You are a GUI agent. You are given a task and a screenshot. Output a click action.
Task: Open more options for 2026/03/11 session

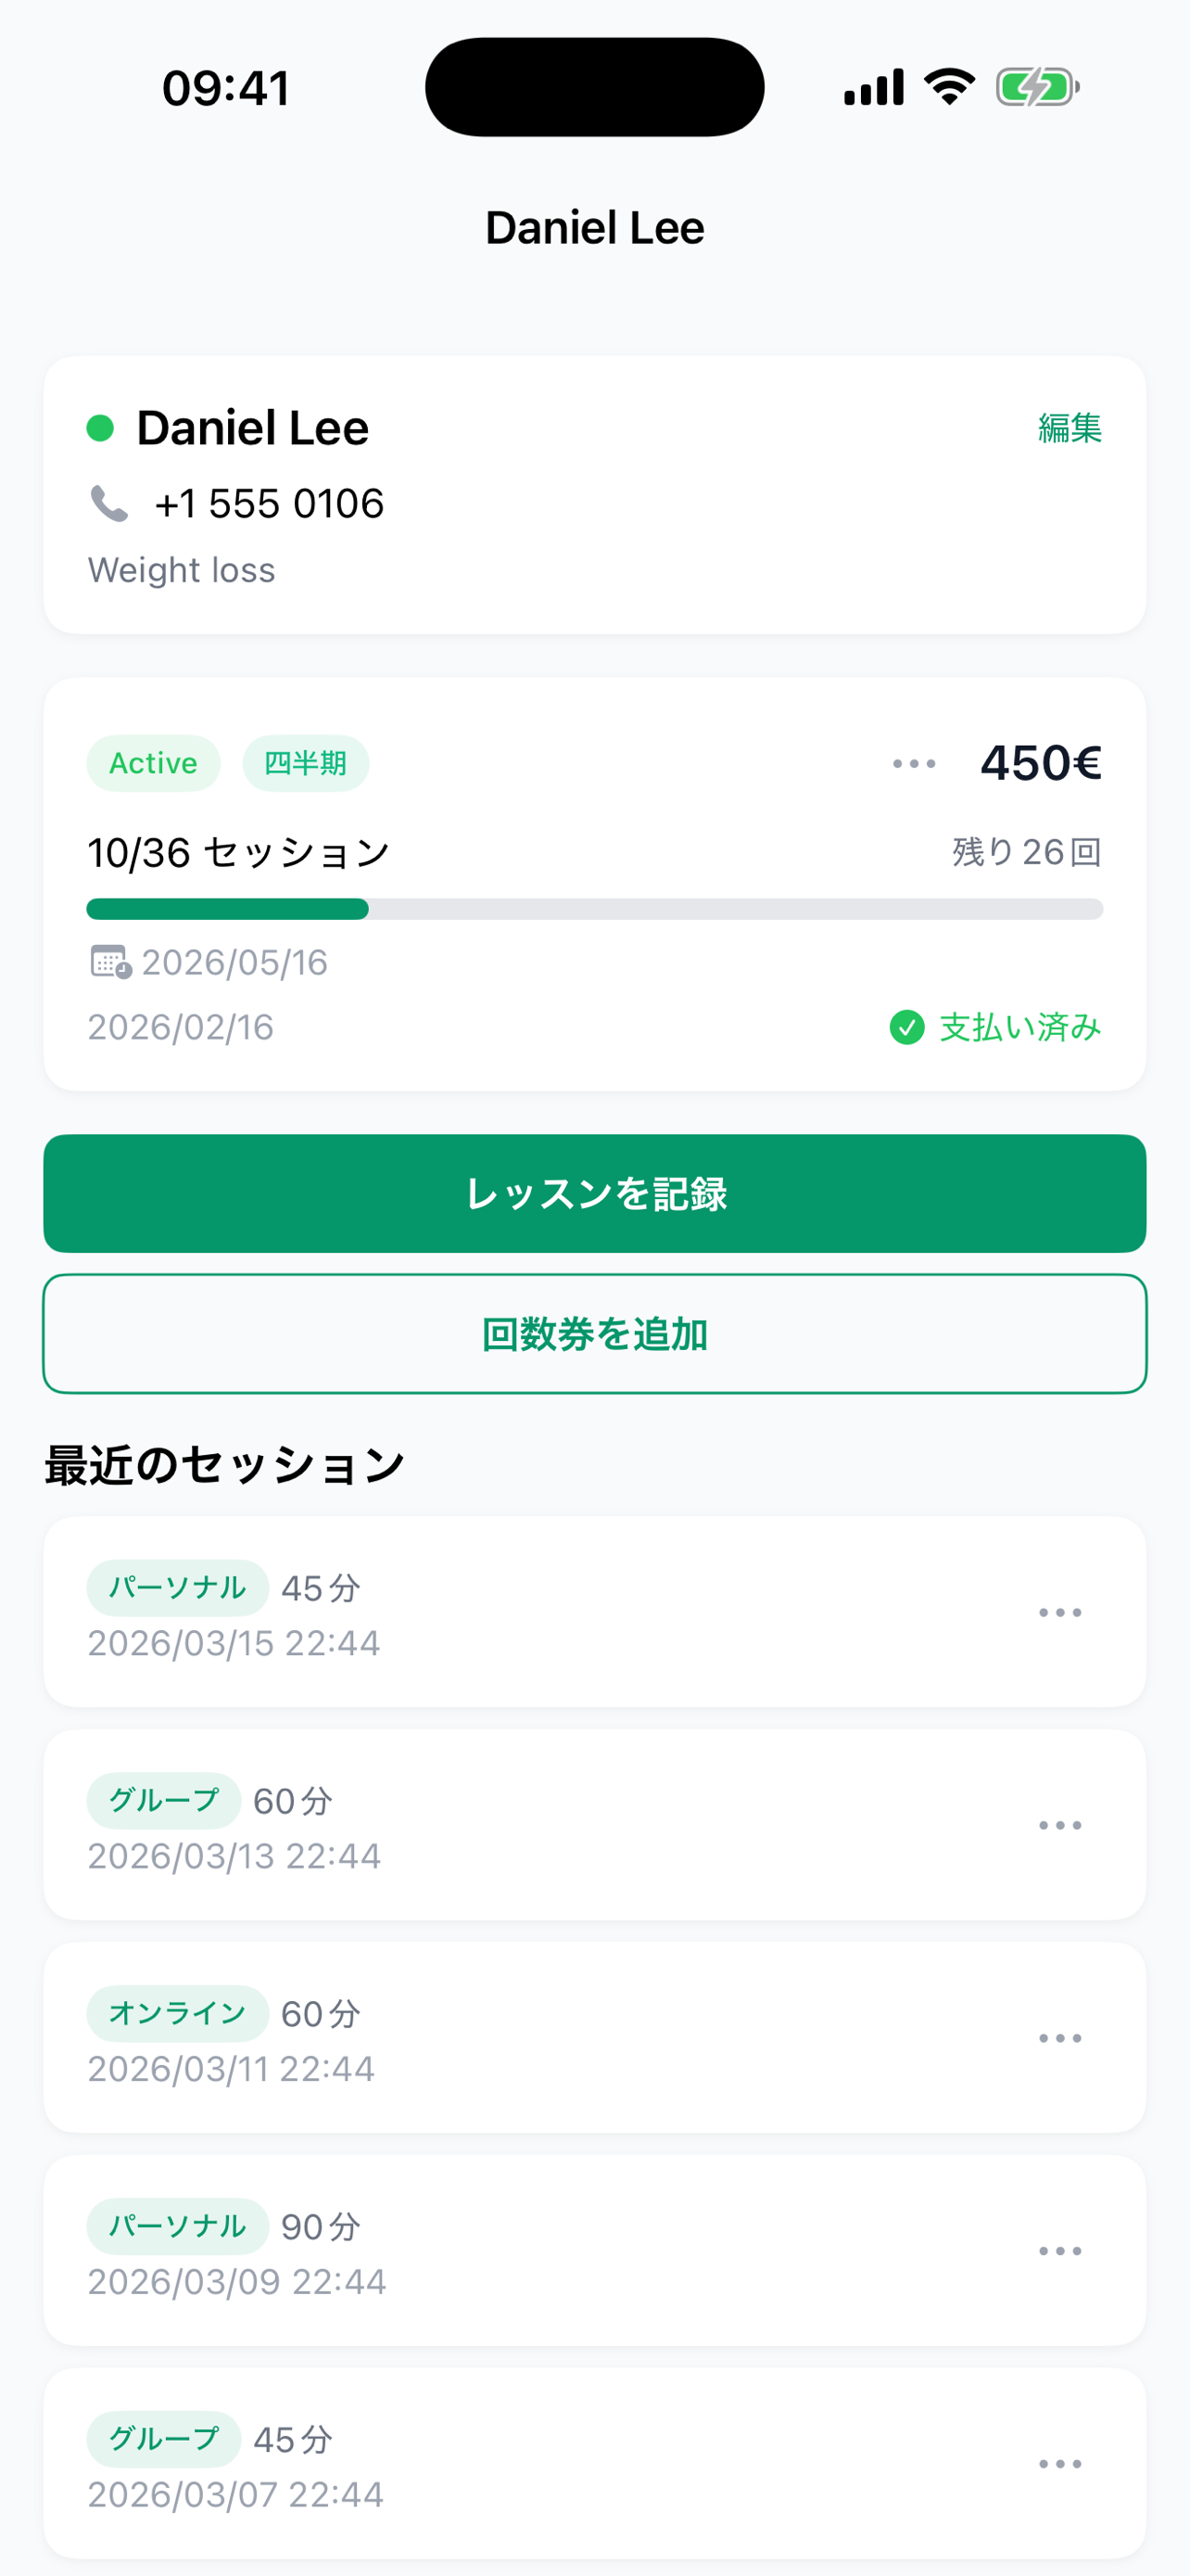(1059, 2039)
